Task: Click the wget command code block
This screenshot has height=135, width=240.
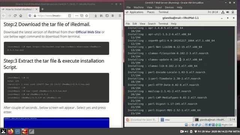Action: tap(57, 48)
